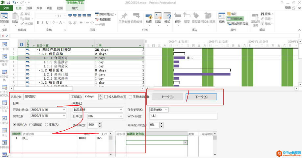
Task: Click the 甘特图 (Gantt Chart) ribbon icon
Action: [4, 16]
